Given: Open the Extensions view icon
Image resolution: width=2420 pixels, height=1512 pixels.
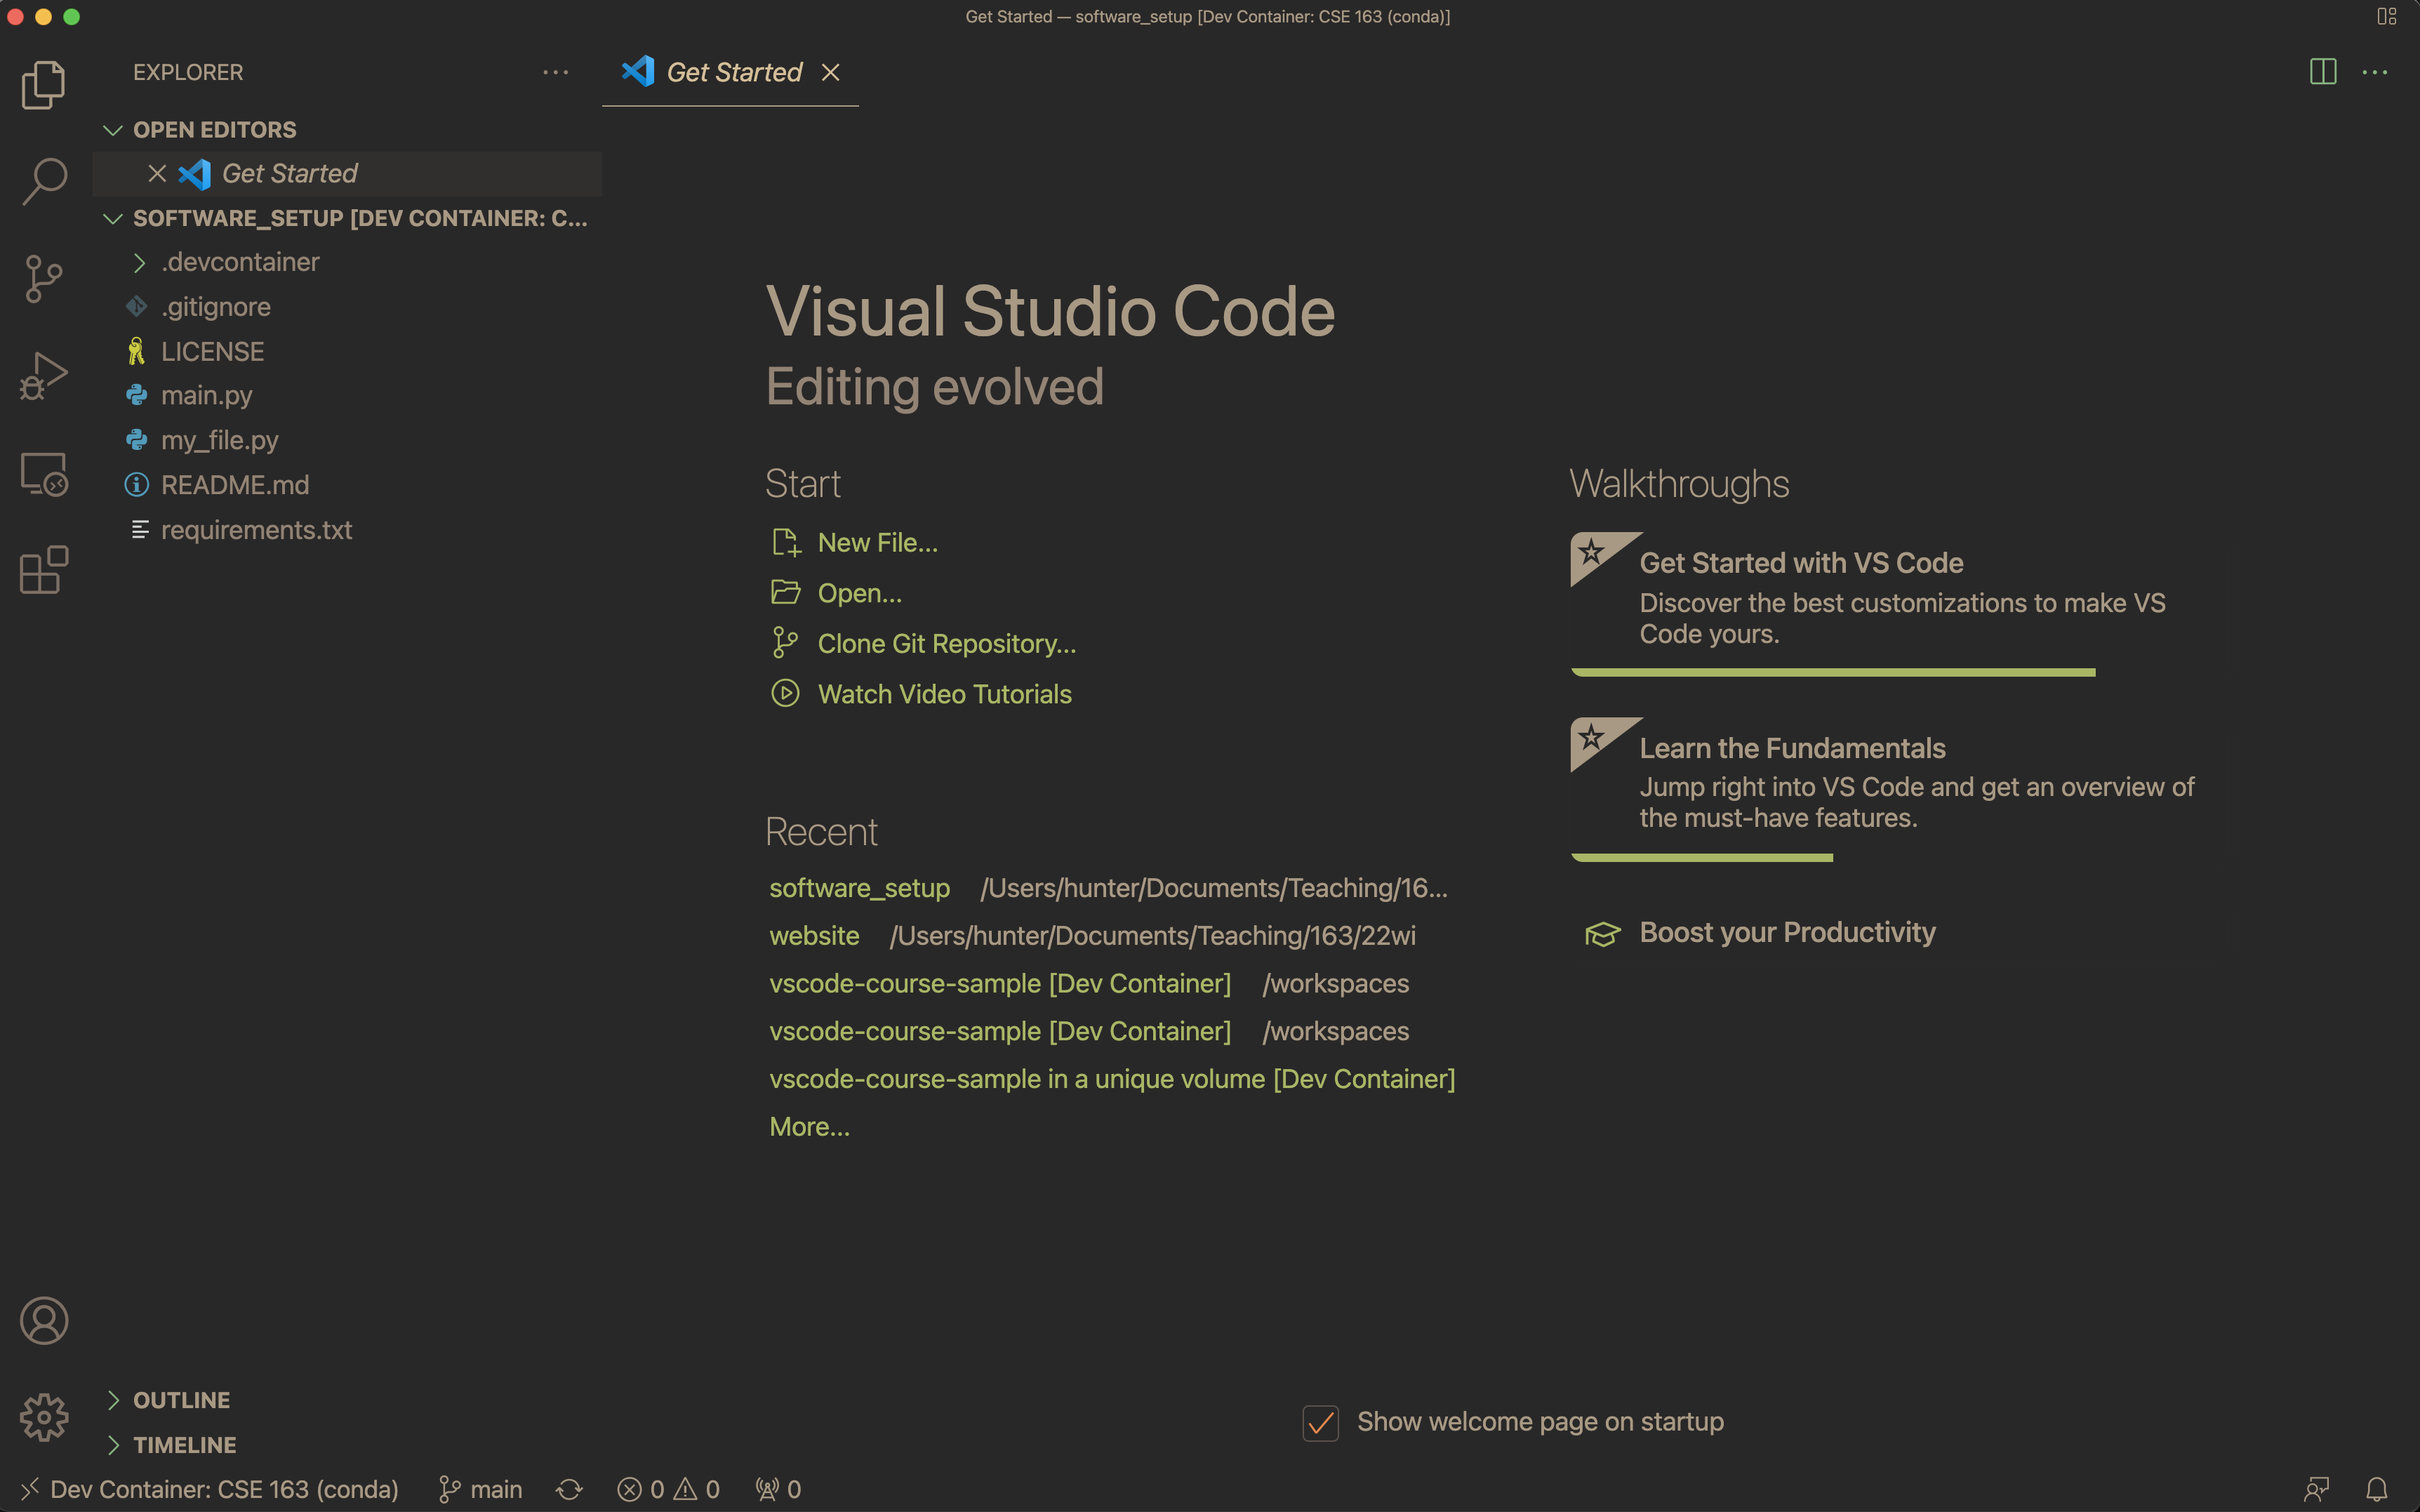Looking at the screenshot, I should coord(44,570).
